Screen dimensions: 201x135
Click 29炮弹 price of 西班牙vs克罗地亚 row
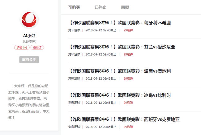click(128, 127)
